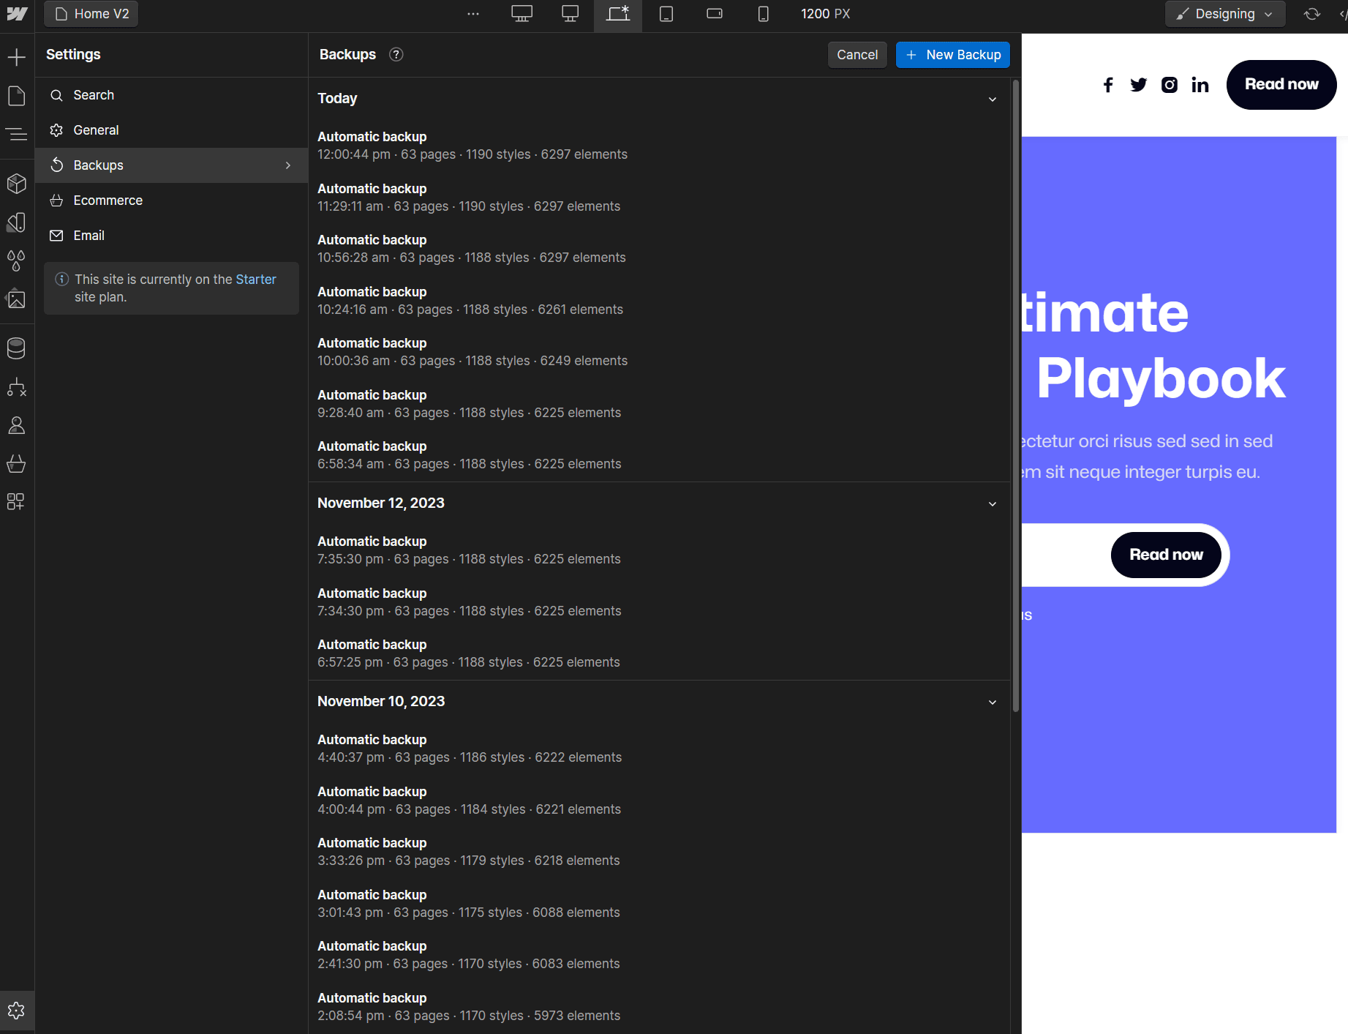Screen dimensions: 1348x1034
Task: Collapse the November 10, 2023 section
Action: 993,702
